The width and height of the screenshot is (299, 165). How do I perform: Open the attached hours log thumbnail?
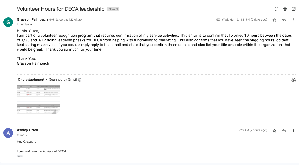point(39,100)
